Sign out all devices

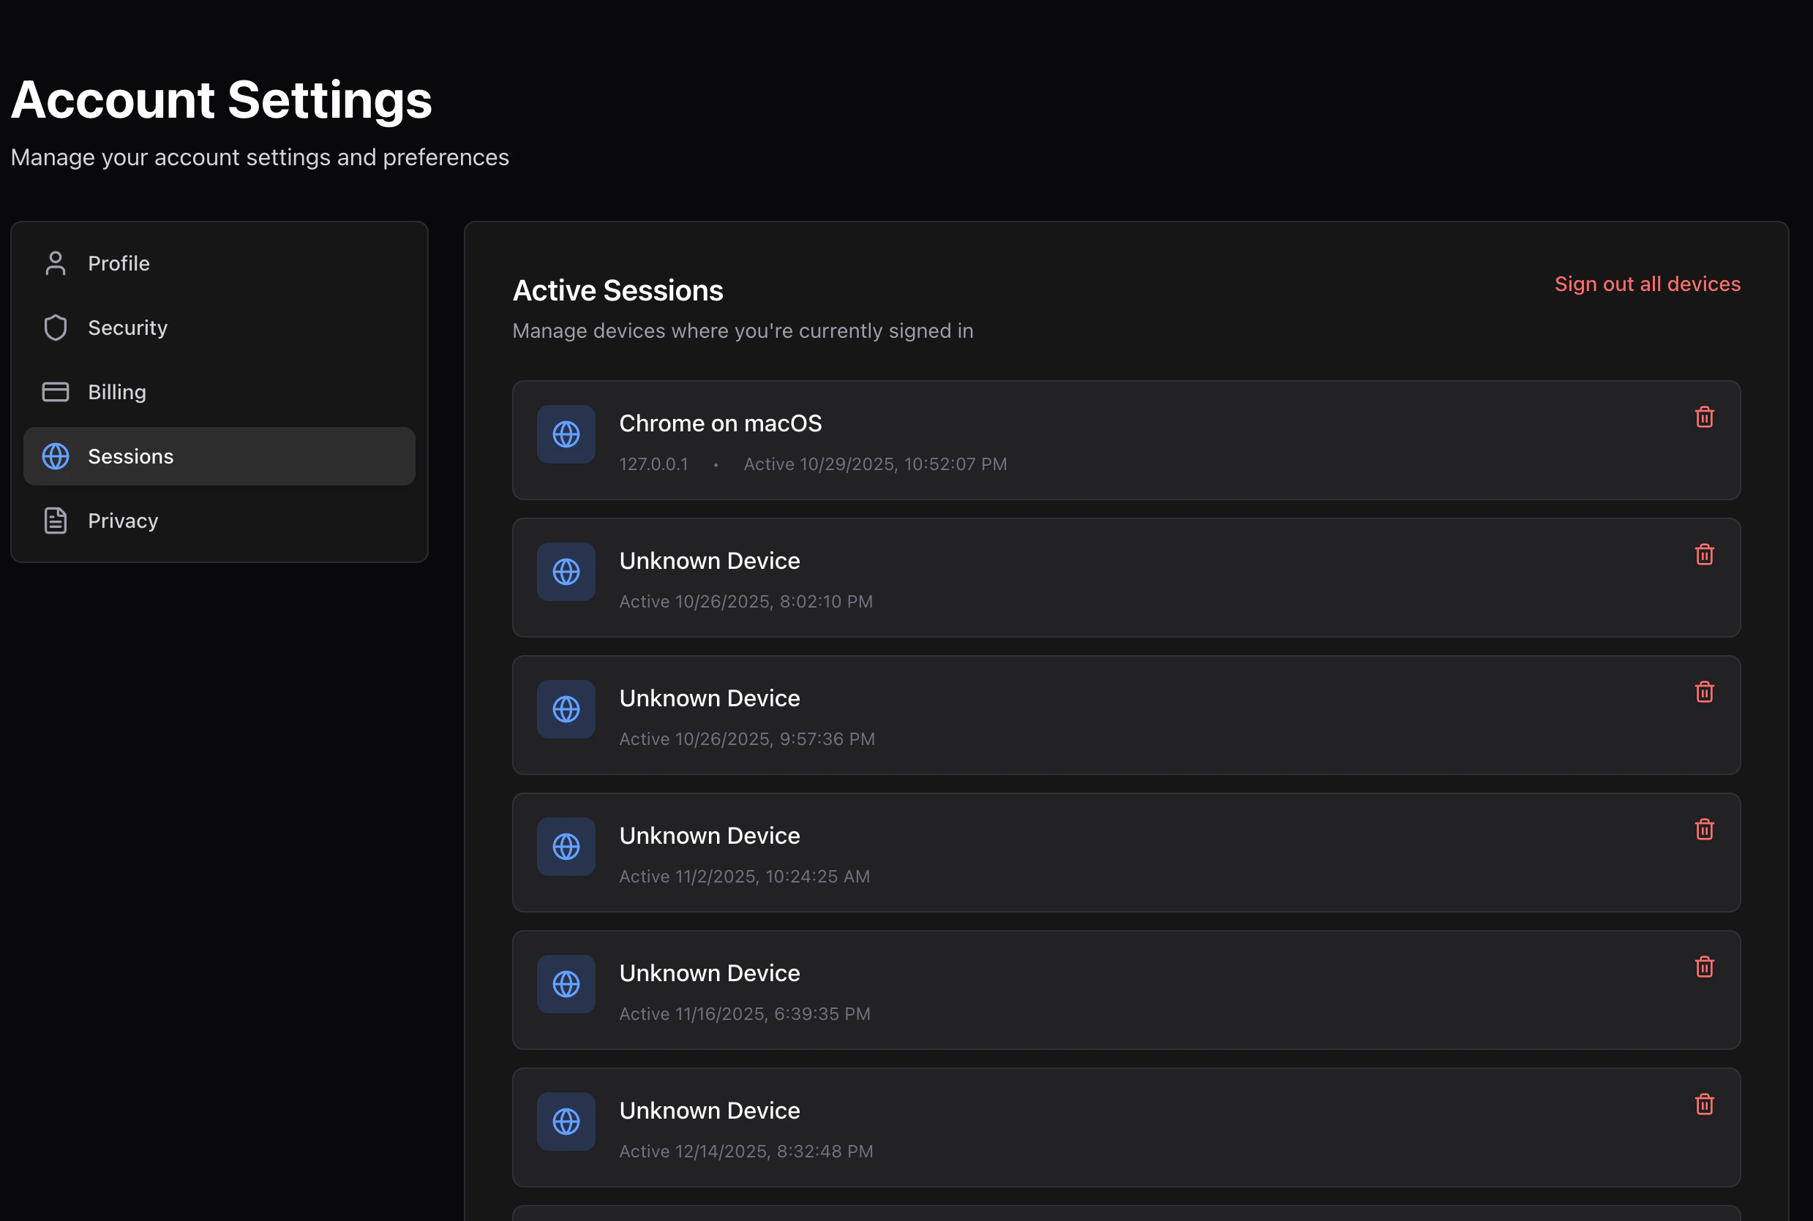(1647, 284)
